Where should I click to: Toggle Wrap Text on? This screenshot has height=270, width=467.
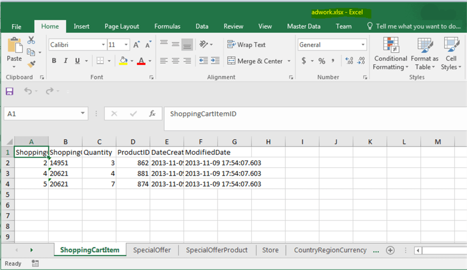(x=246, y=45)
